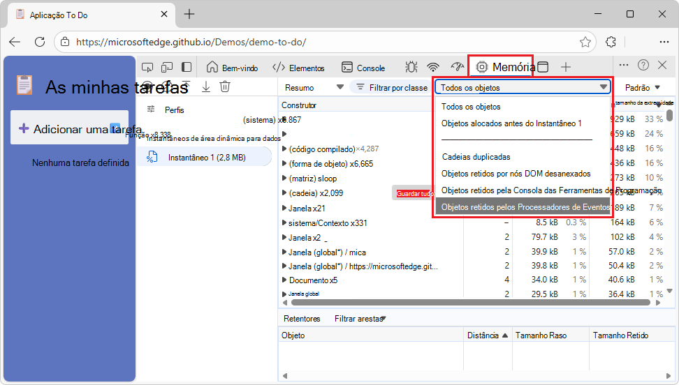679x385 pixels.
Task: Open Filtrar arestas dropdown
Action: (360, 319)
